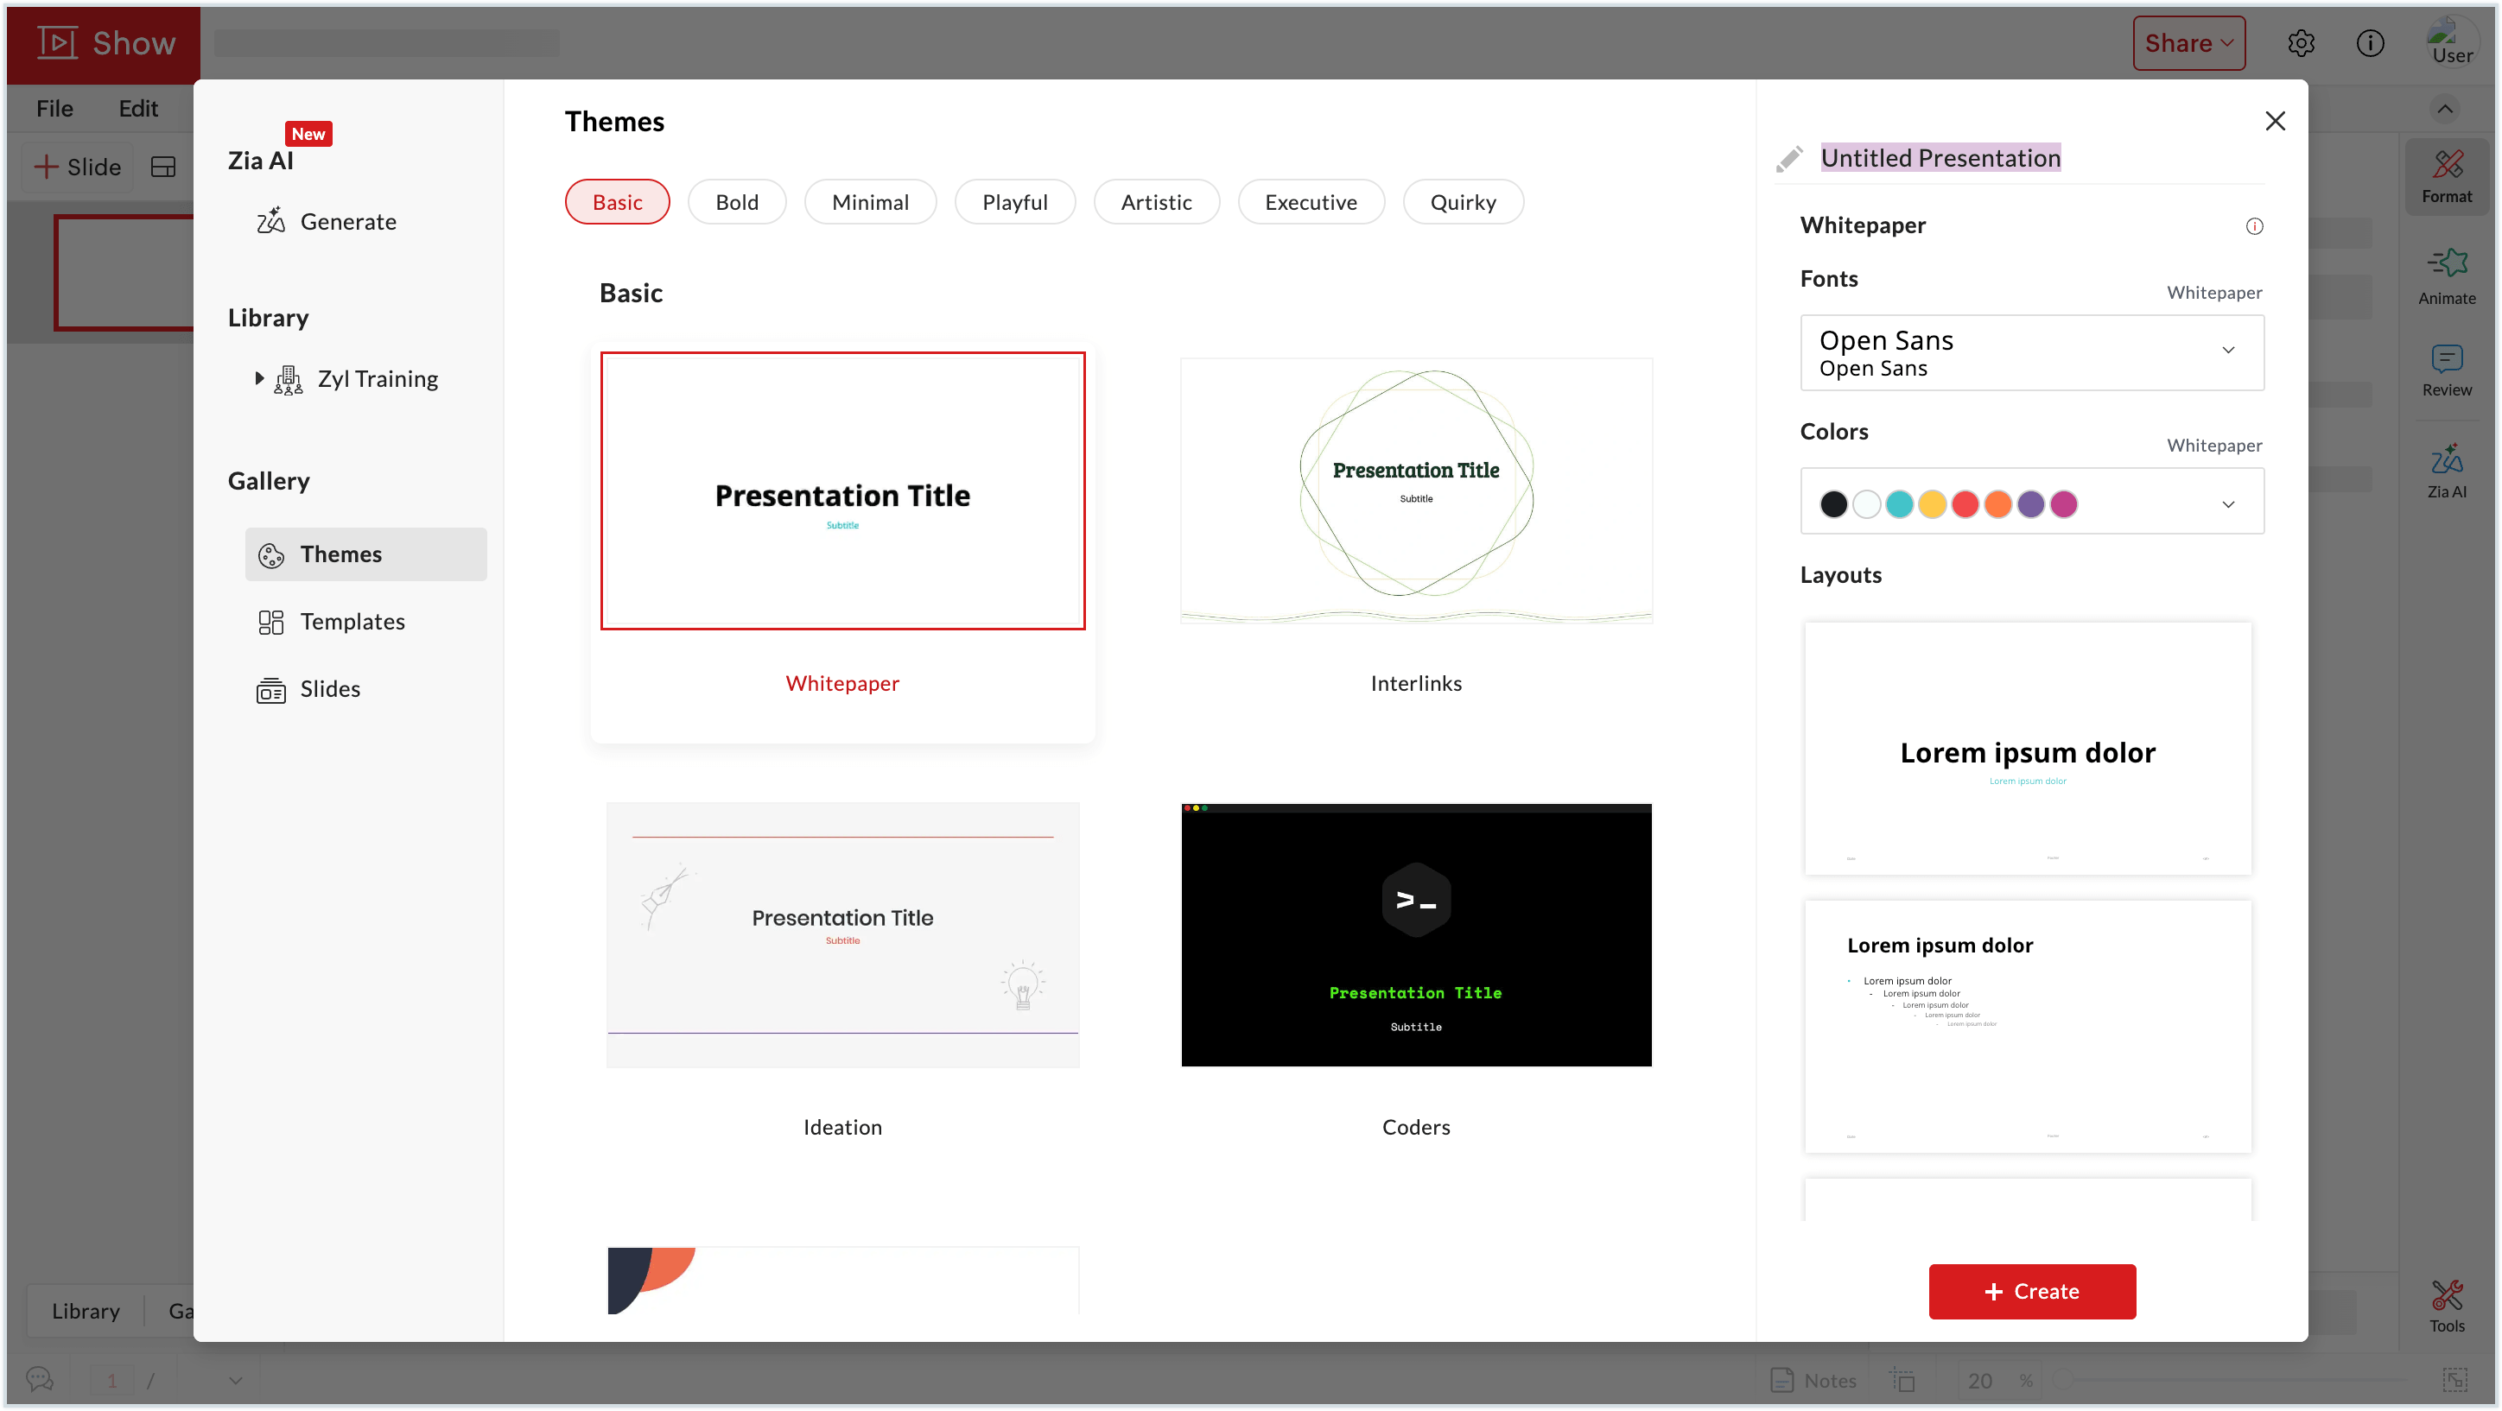Viewport: 2502px width, 1411px height.
Task: Open the Open Sans font dropdown
Action: tap(2031, 351)
